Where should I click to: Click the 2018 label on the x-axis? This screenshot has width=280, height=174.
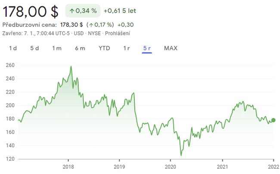pyautogui.click(x=68, y=167)
